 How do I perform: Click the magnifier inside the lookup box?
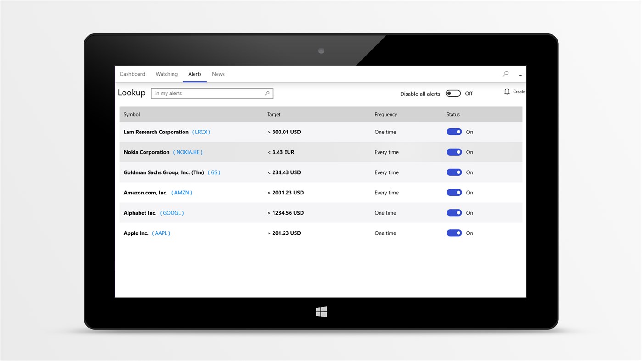point(268,93)
